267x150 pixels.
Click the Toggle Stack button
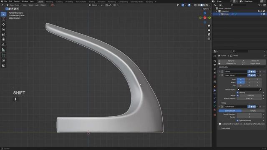pyautogui.click(x=254, y=63)
